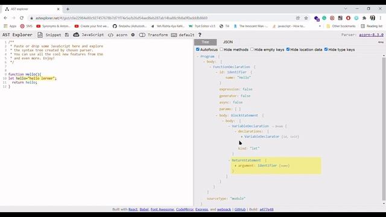Image resolution: width=386 pixels, height=217 pixels.
Task: Open the Tryit Editor v3.5 bookmark
Action: pyautogui.click(x=202, y=26)
